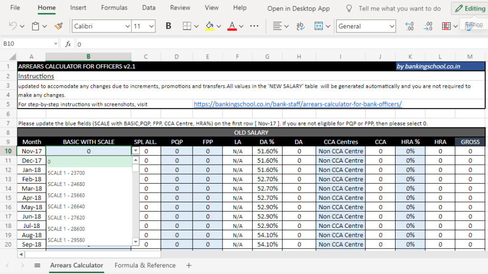Click the wrap text icon

click(x=300, y=26)
